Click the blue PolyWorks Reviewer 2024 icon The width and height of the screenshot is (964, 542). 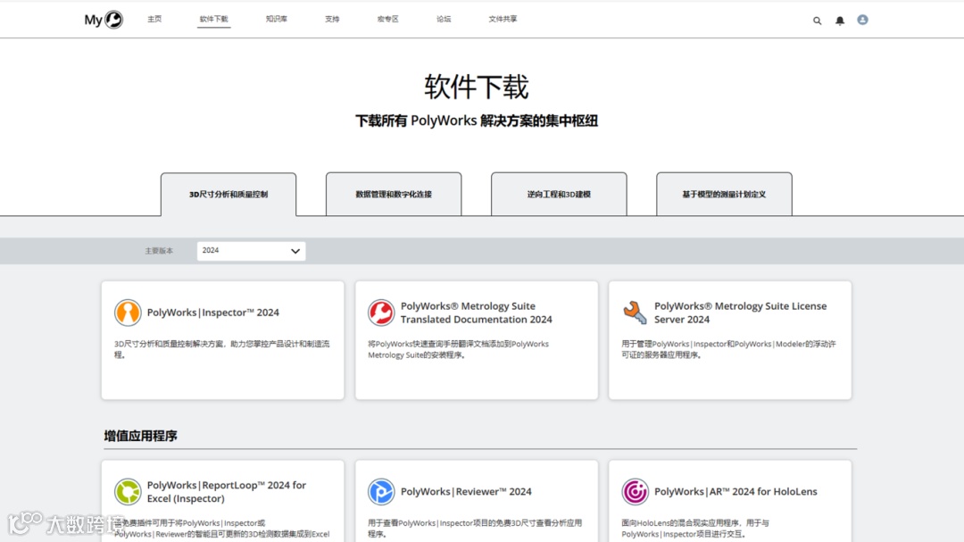point(381,492)
